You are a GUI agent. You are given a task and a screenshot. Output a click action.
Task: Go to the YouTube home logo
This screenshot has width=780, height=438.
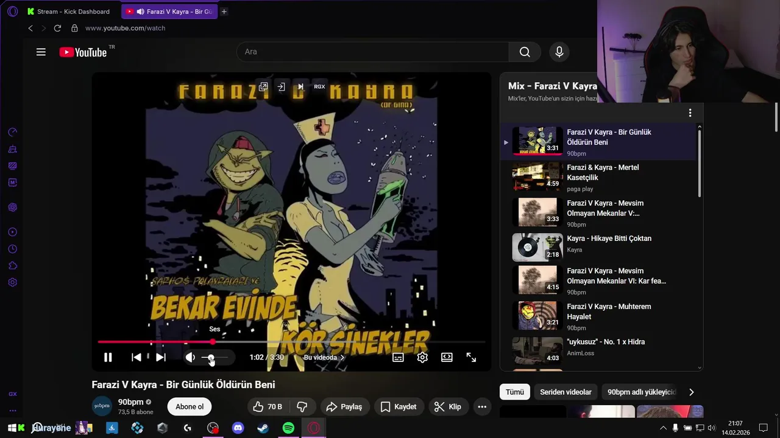tap(83, 52)
